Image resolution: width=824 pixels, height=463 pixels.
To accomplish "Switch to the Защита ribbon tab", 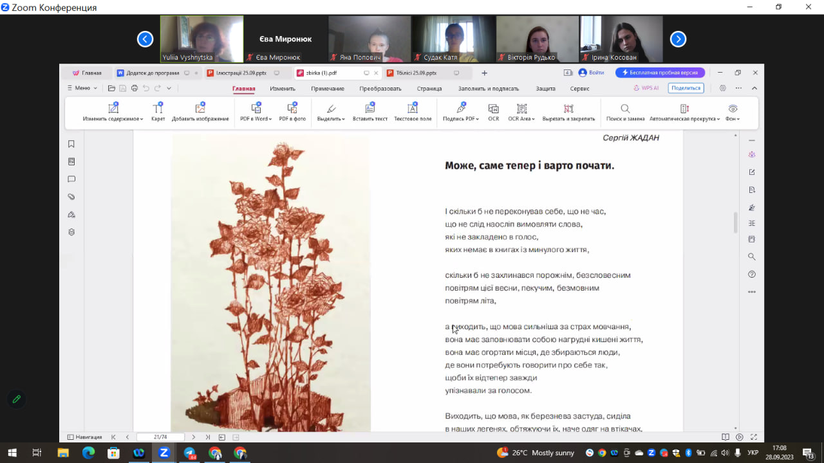I will (545, 89).
